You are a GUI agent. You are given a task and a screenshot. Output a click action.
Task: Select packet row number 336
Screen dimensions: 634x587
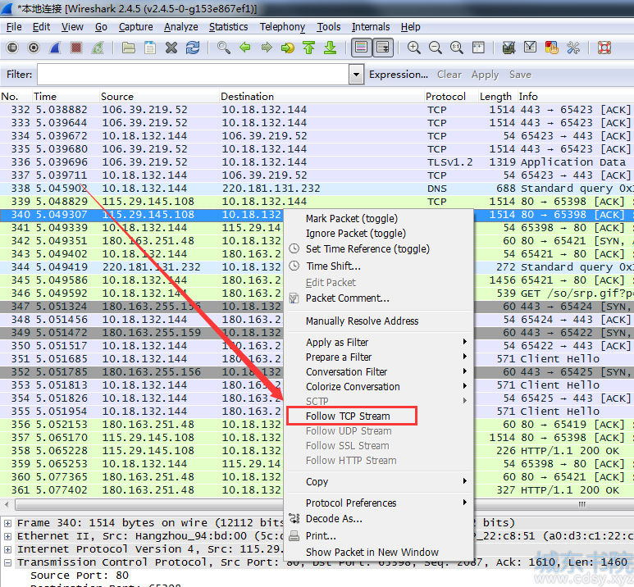pos(317,162)
